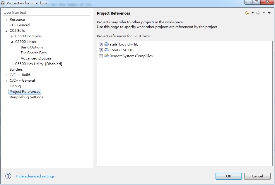Click the back navigation arrow icon

247,13
